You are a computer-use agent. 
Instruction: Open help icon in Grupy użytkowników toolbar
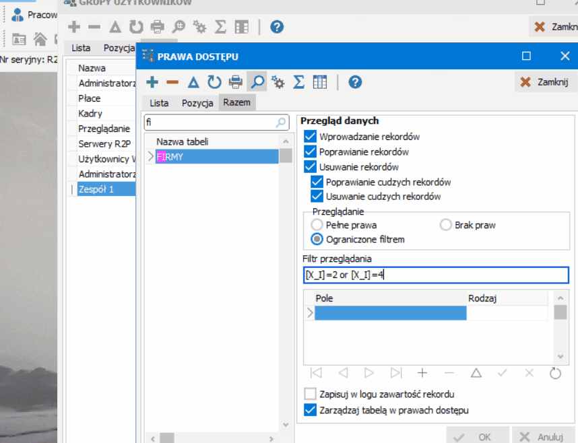point(277,27)
